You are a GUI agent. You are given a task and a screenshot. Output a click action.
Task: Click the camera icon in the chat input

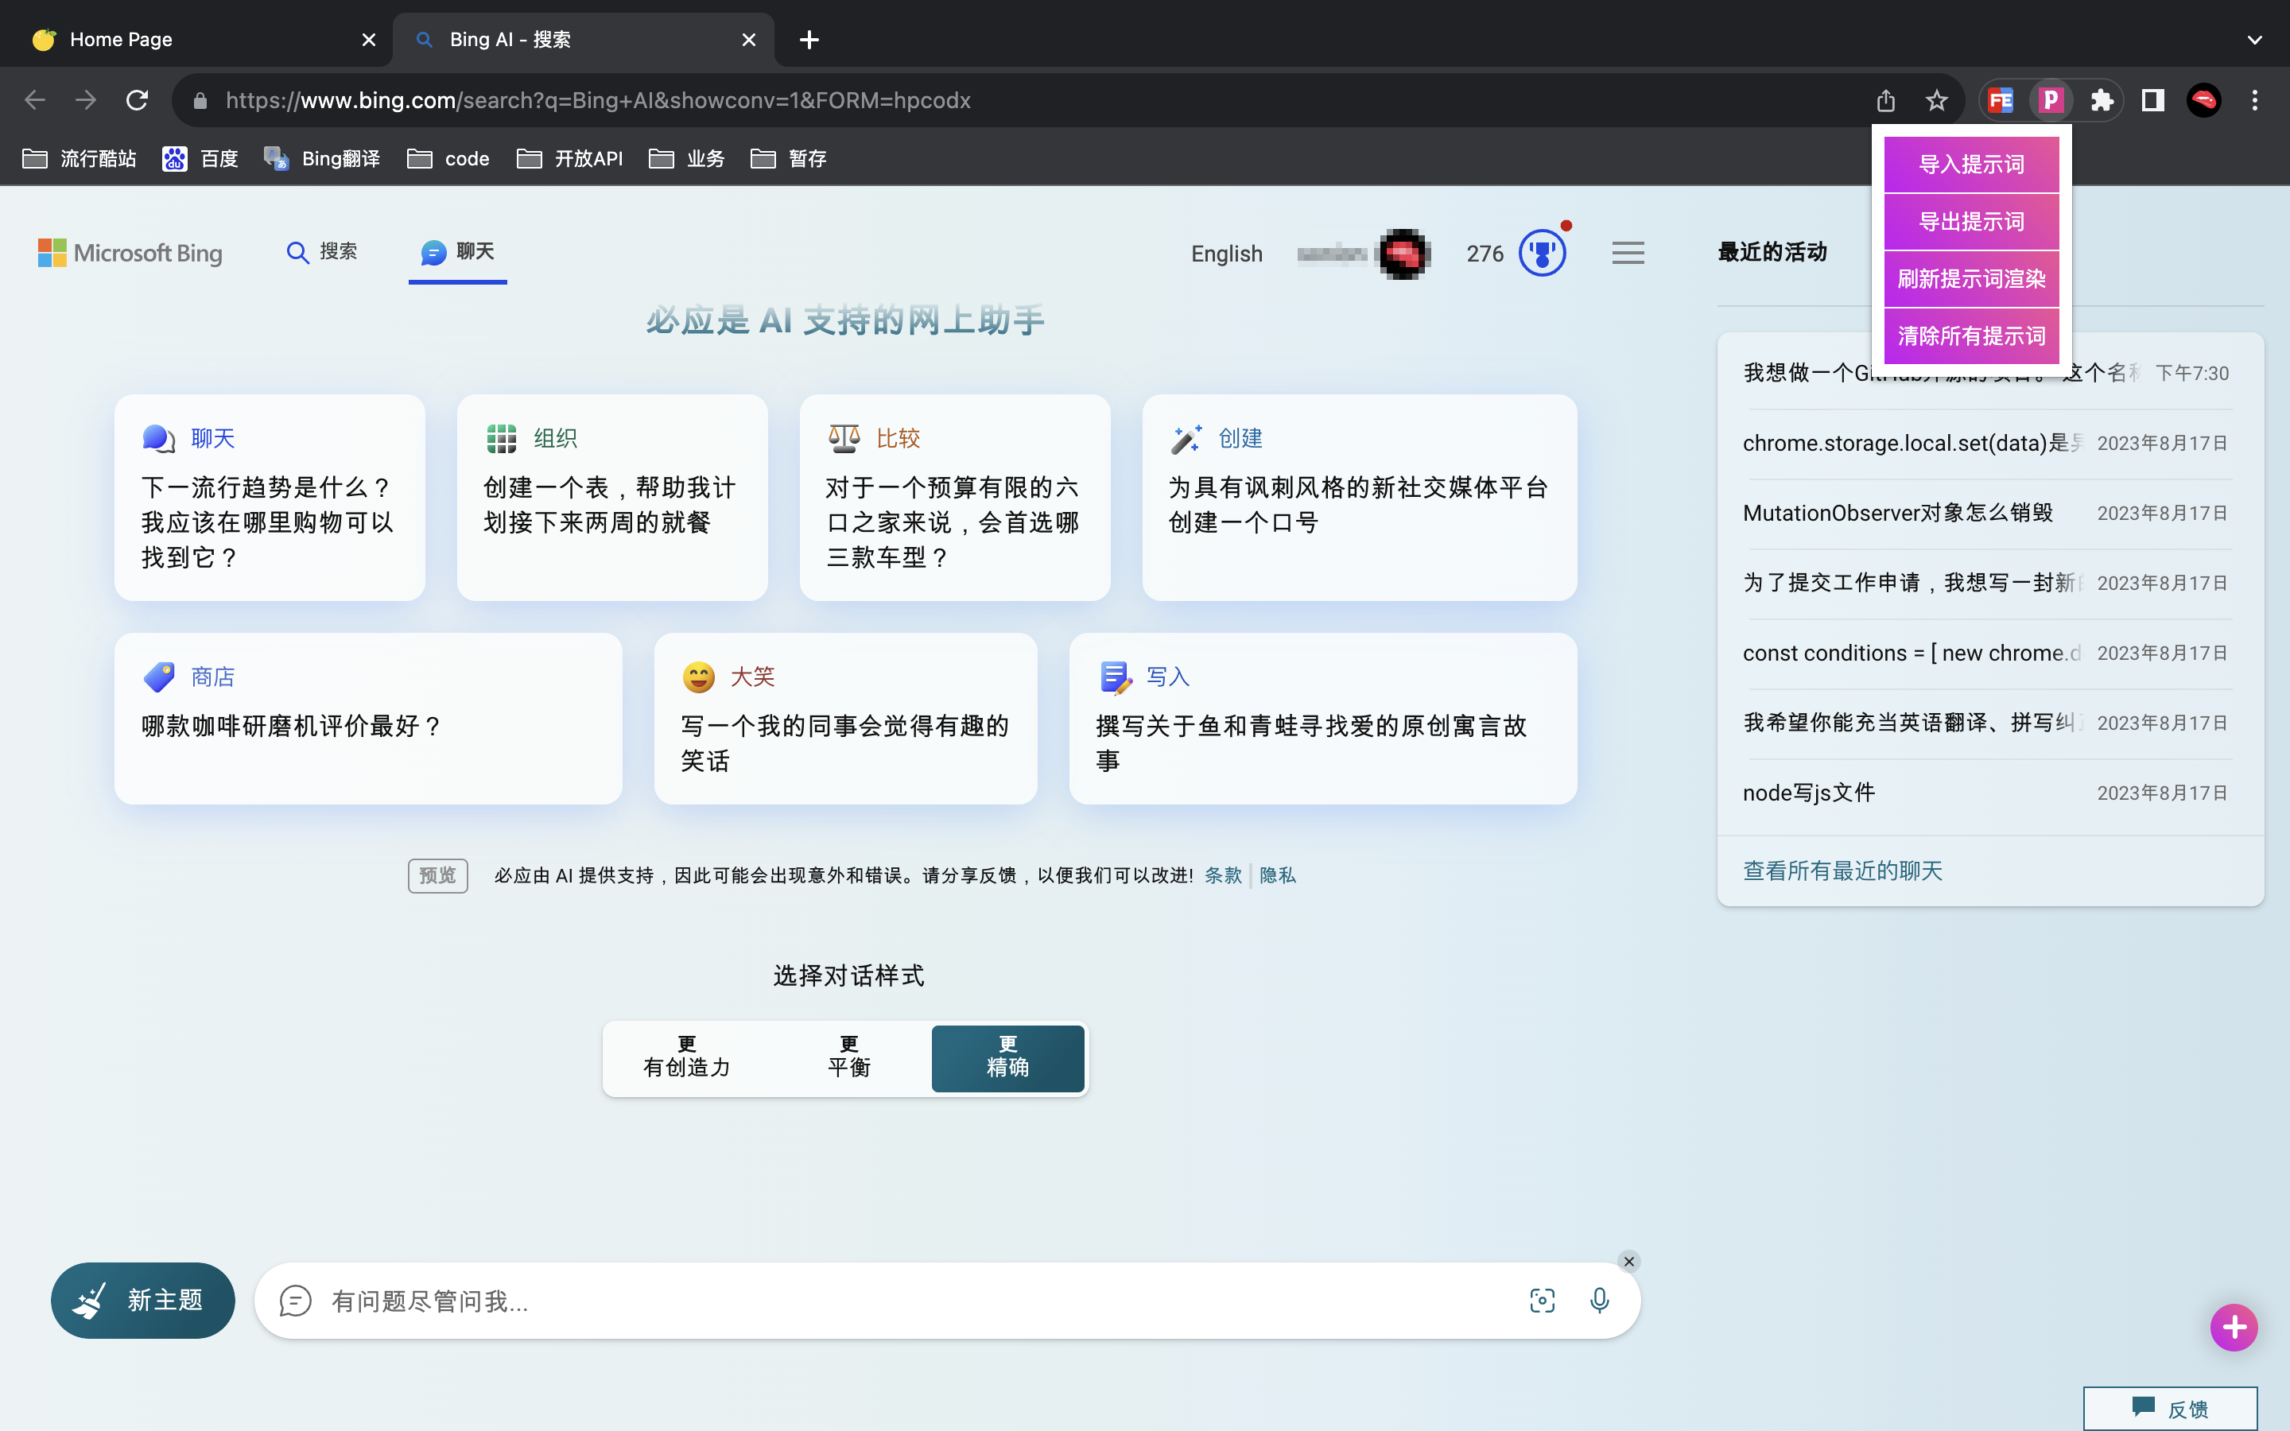tap(1542, 1301)
